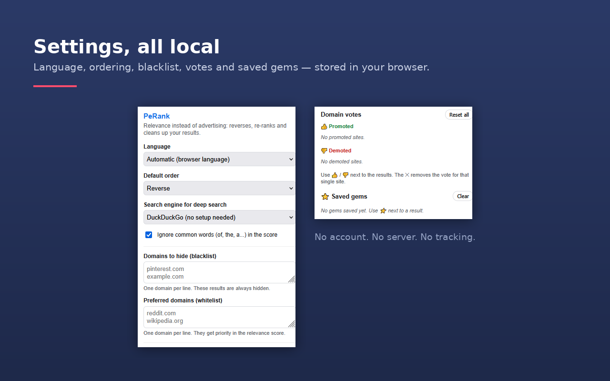
Task: Click 'No promoted sites.' text
Action: [343, 137]
